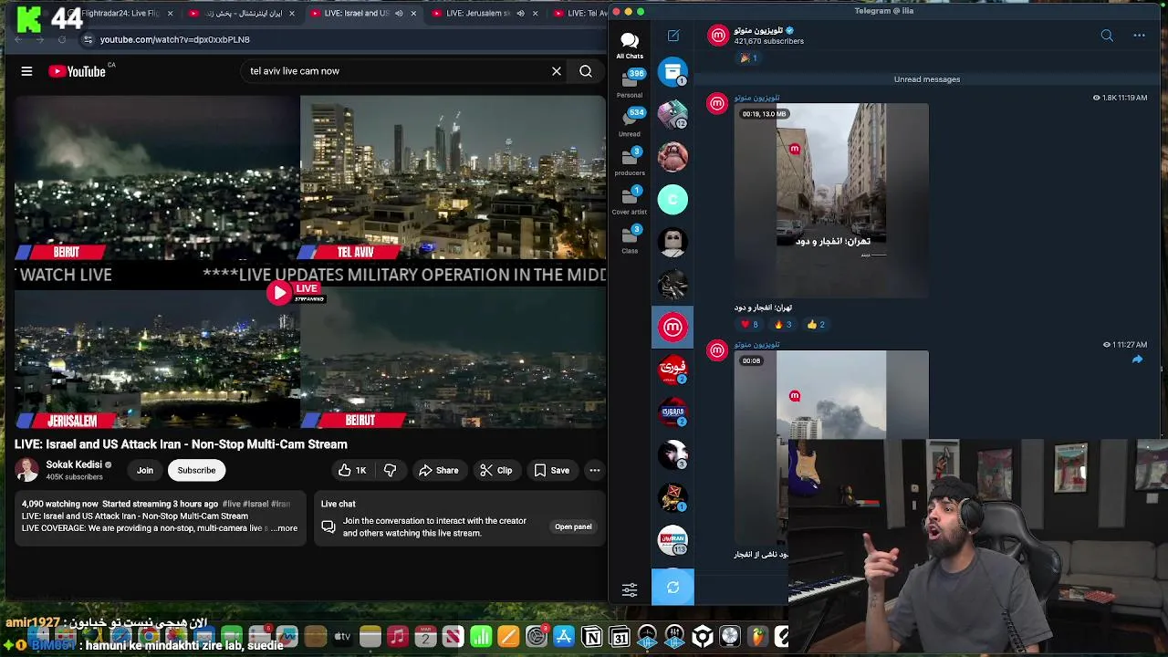Compose a new message in Telegram

click(673, 36)
